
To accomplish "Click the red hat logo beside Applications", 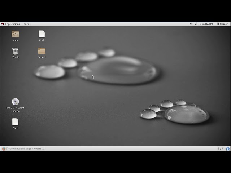I will (3, 24).
